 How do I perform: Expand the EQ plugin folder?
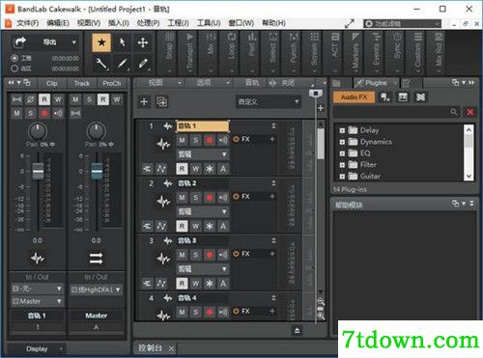(342, 153)
